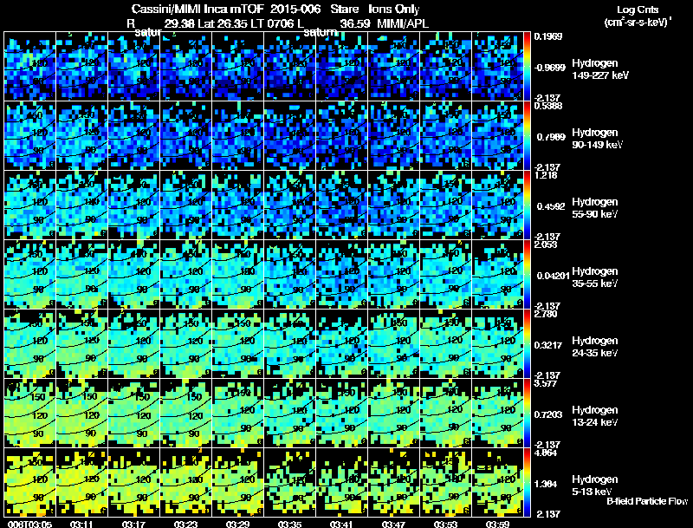This screenshot has width=693, height=528.
Task: Click the '03:59' time label
Action: tap(495, 525)
